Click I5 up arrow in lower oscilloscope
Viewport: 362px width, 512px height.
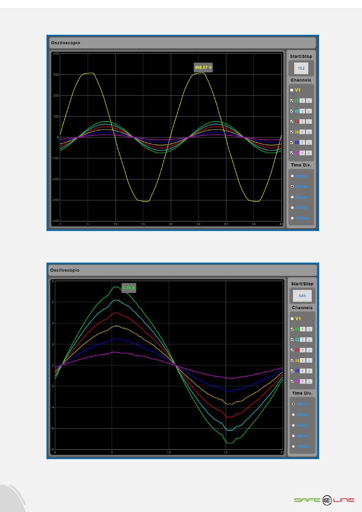[303, 371]
